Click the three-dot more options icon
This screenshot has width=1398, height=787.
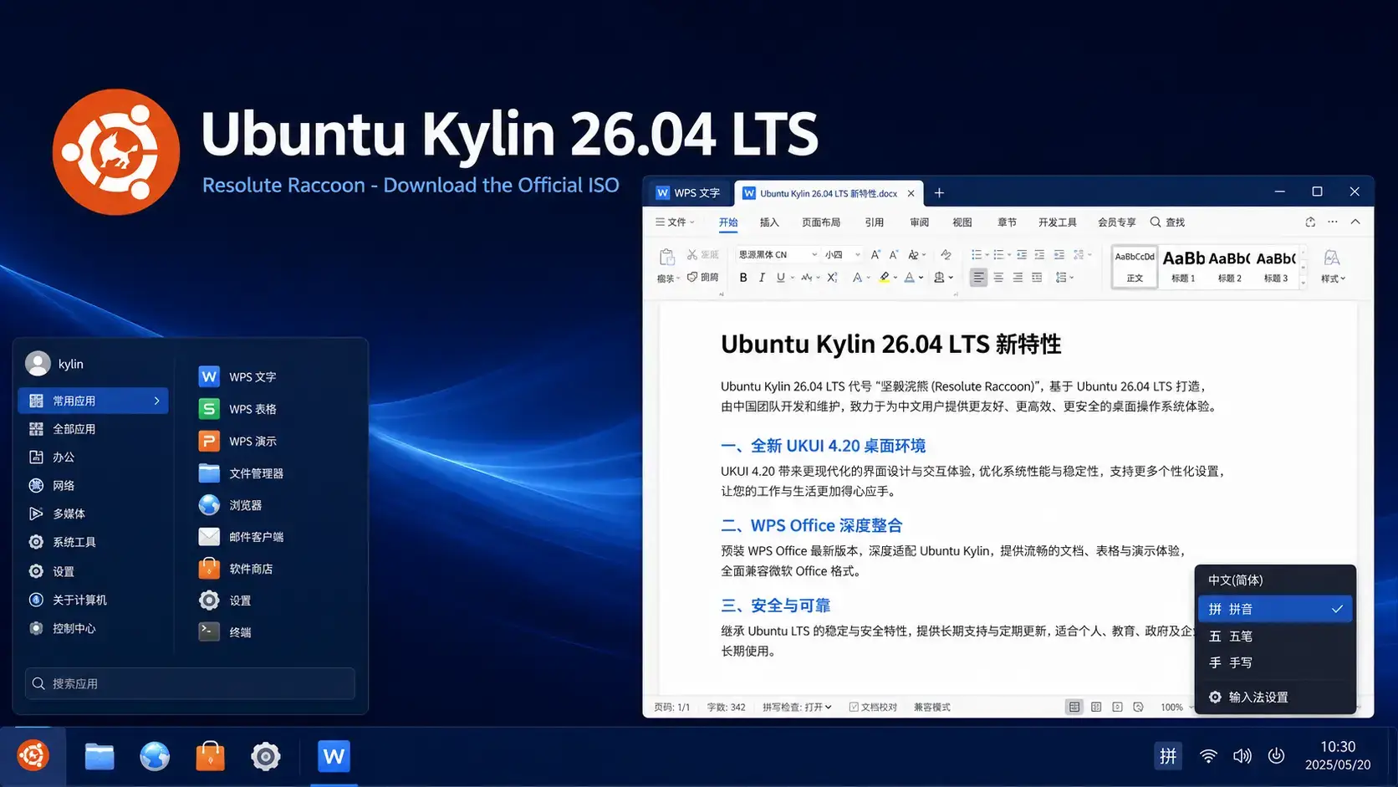(x=1333, y=222)
